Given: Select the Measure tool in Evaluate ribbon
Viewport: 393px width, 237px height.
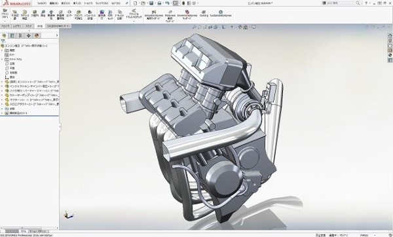Looking at the screenshot, I should (x=43, y=14).
